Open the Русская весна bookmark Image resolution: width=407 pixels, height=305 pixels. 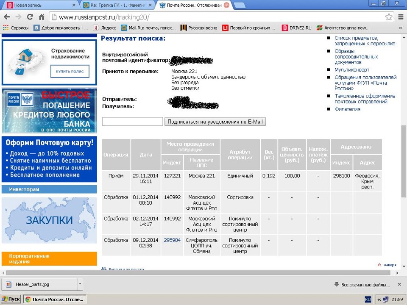[199, 28]
